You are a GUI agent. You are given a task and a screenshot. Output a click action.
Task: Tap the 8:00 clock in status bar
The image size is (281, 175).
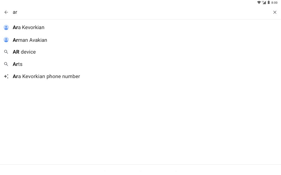click(274, 3)
